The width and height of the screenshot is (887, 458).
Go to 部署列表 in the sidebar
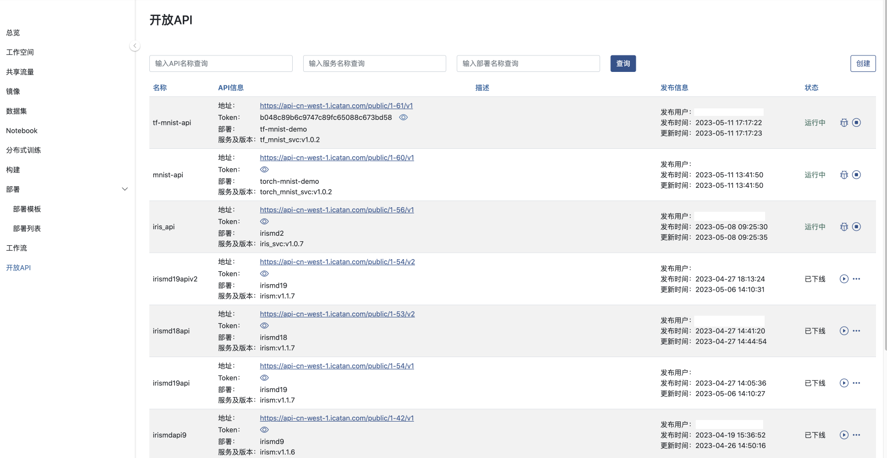tap(27, 229)
